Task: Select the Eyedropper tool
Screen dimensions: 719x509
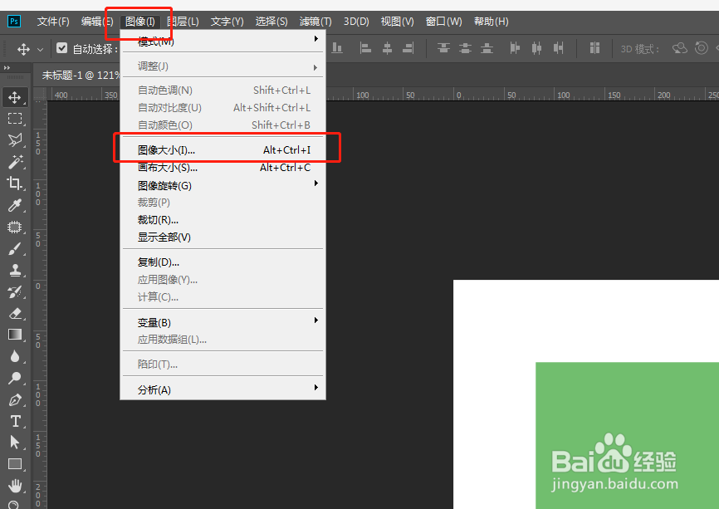Action: pos(15,205)
